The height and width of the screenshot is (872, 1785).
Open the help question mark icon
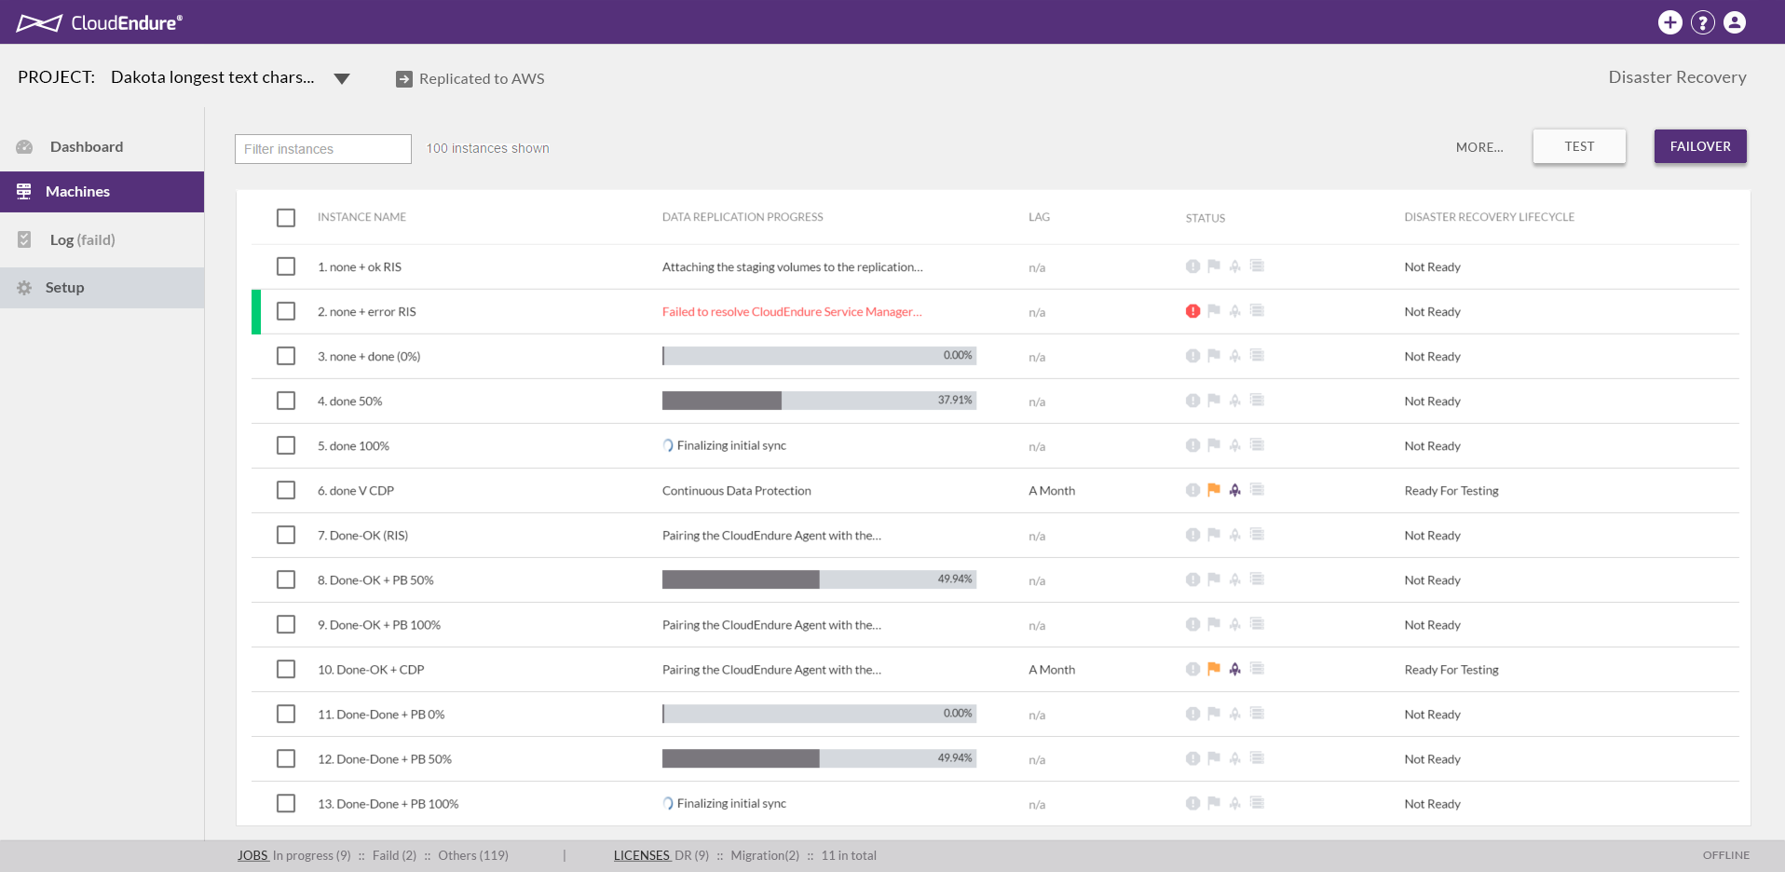[1702, 22]
